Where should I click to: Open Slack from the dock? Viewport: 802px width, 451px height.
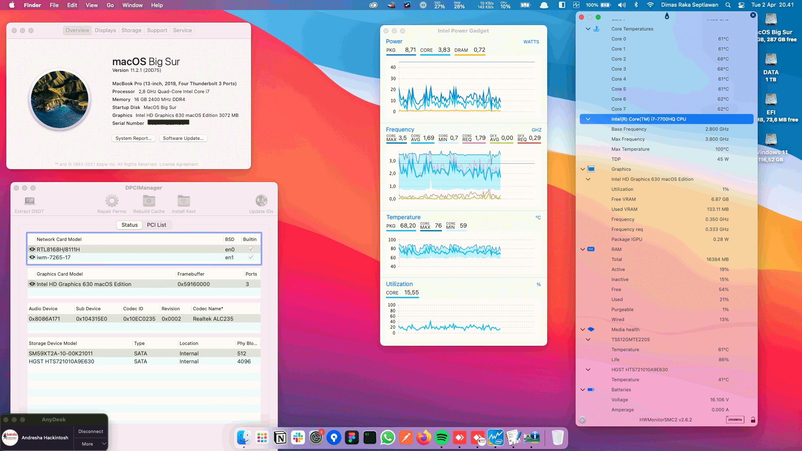pyautogui.click(x=298, y=438)
